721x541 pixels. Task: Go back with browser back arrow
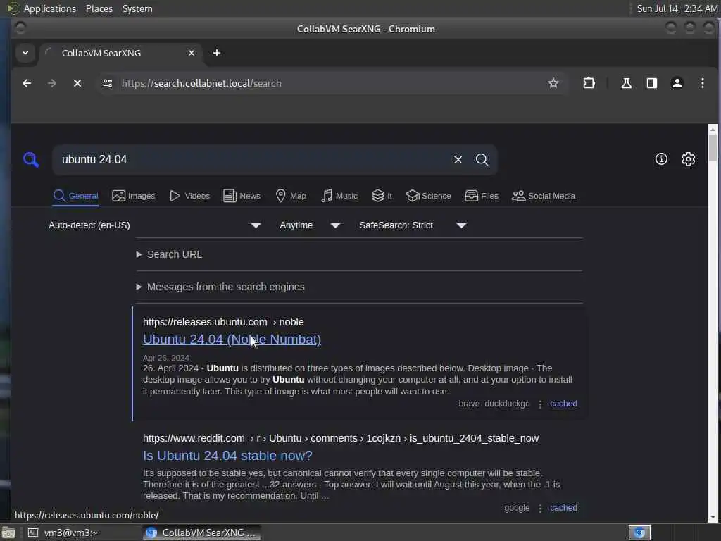27,83
